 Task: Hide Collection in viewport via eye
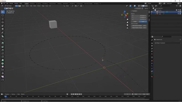click(178, 10)
